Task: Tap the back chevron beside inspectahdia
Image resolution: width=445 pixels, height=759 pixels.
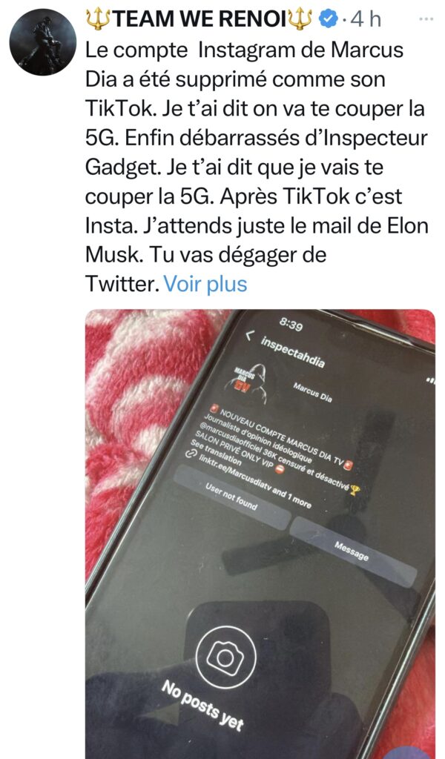Action: point(250,334)
